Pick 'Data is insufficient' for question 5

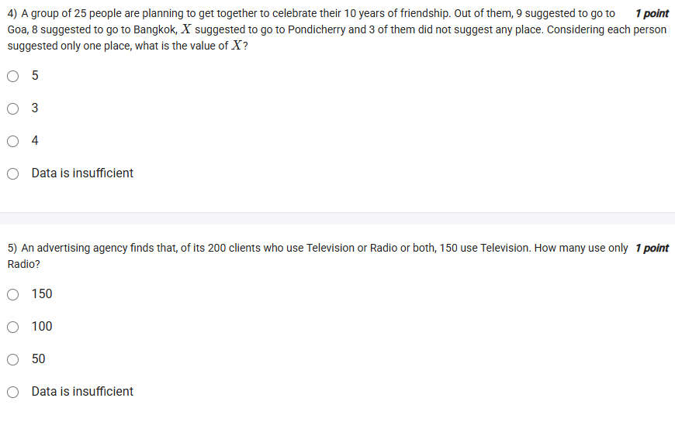click(x=13, y=392)
